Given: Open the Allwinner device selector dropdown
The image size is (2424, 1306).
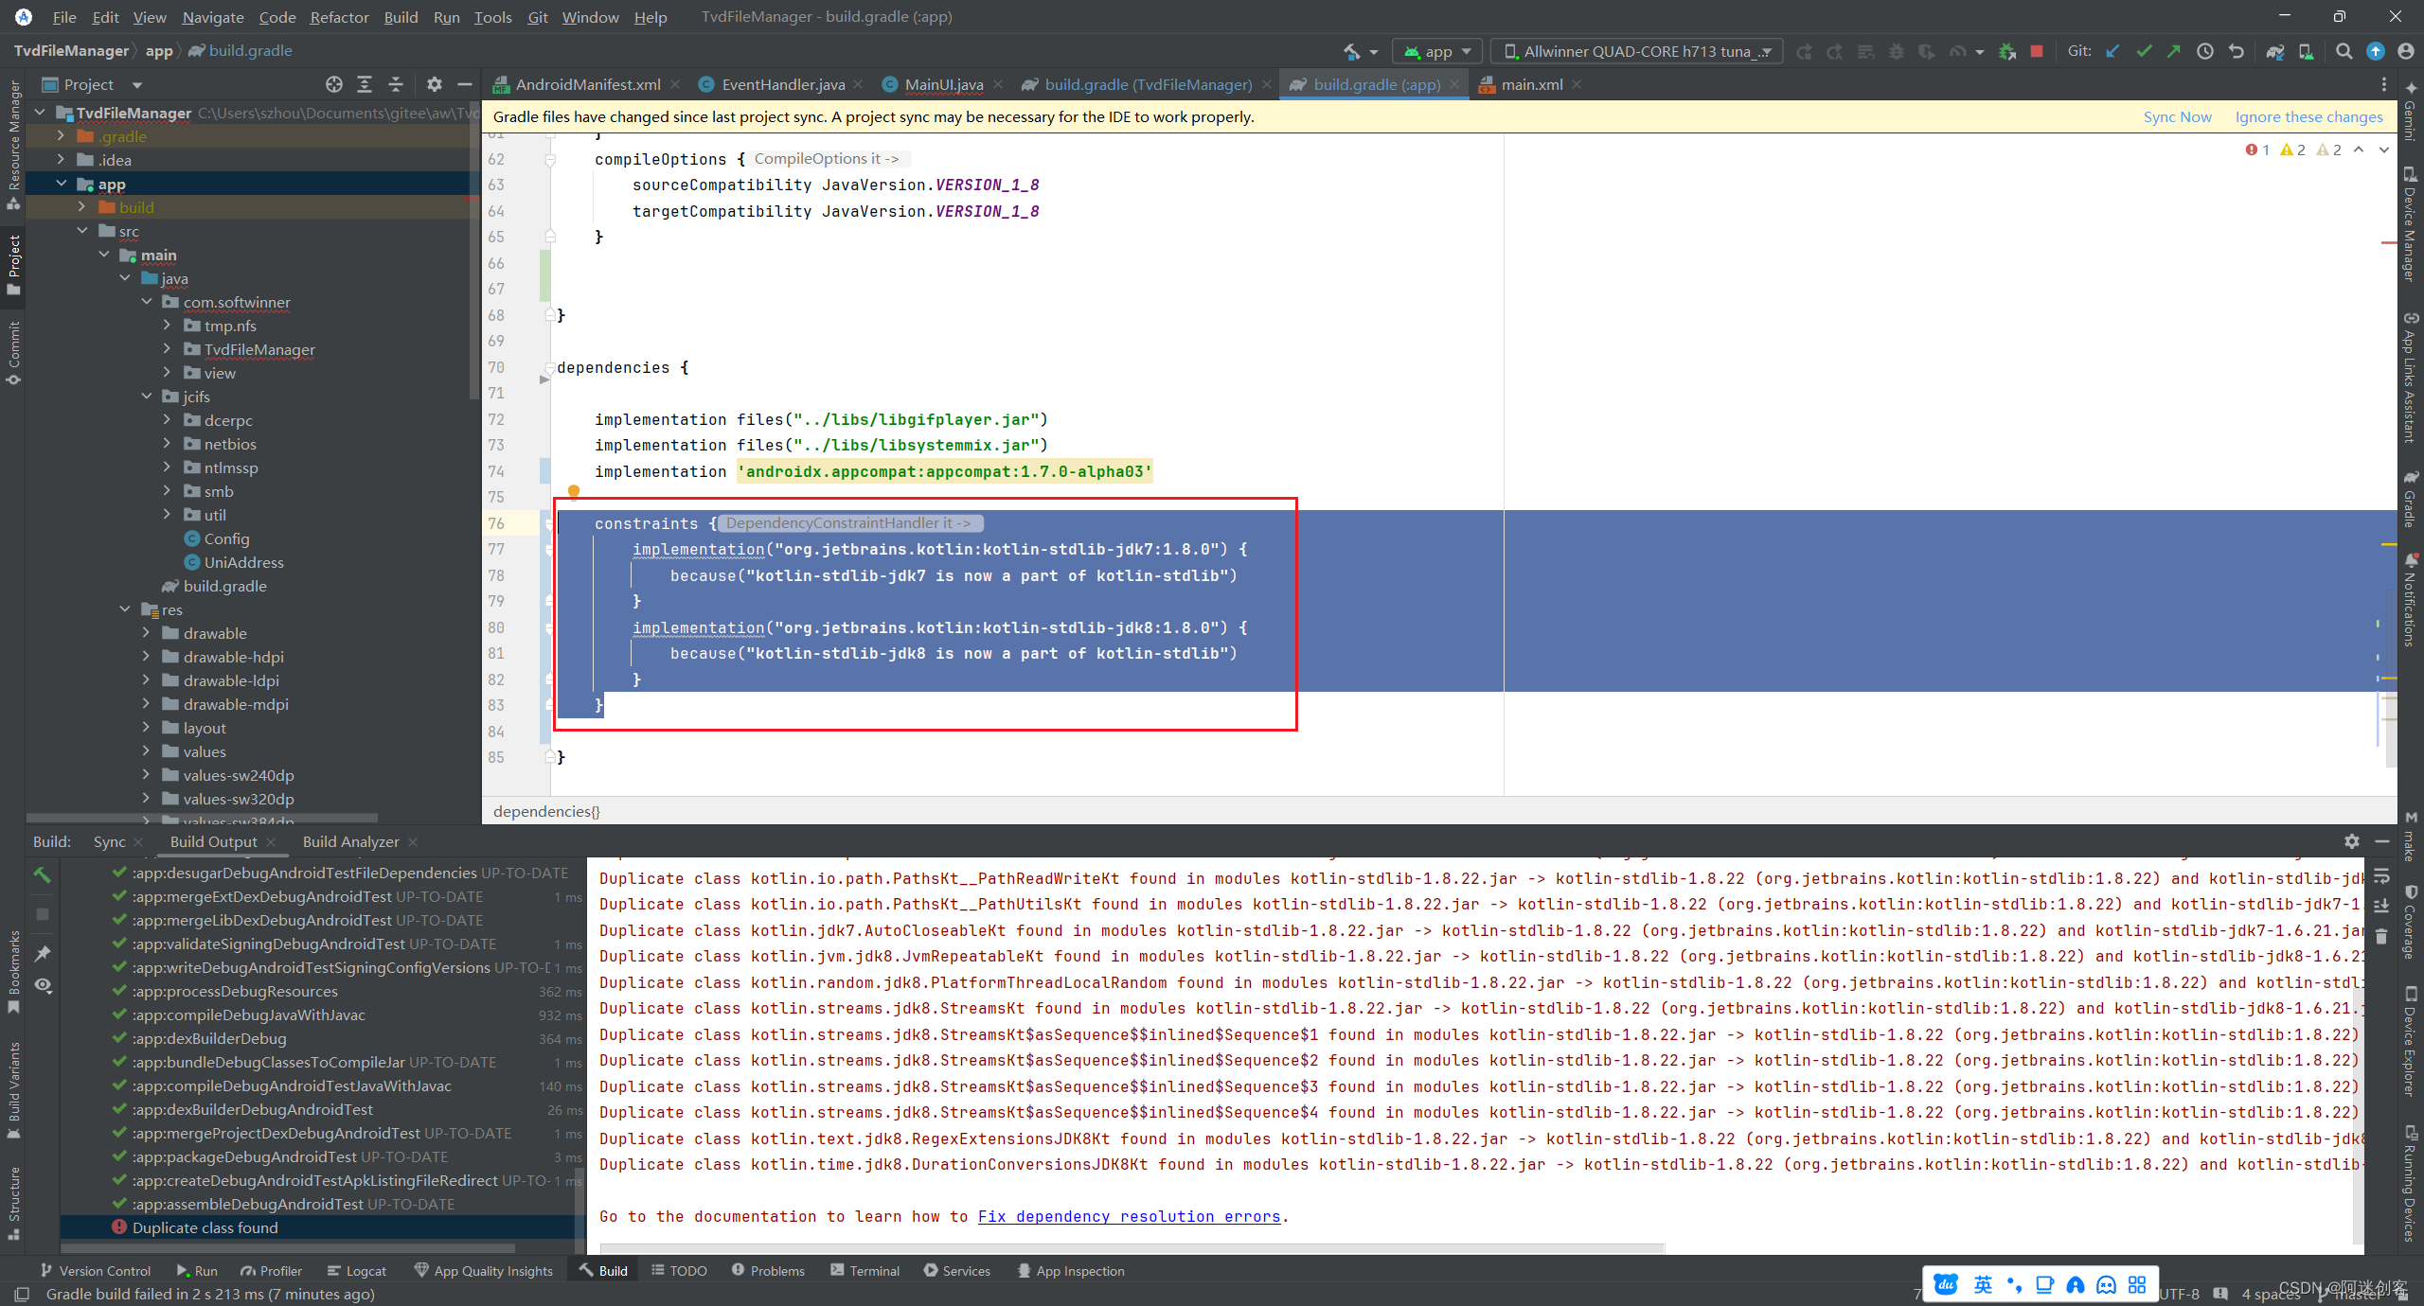Looking at the screenshot, I should coord(1636,51).
